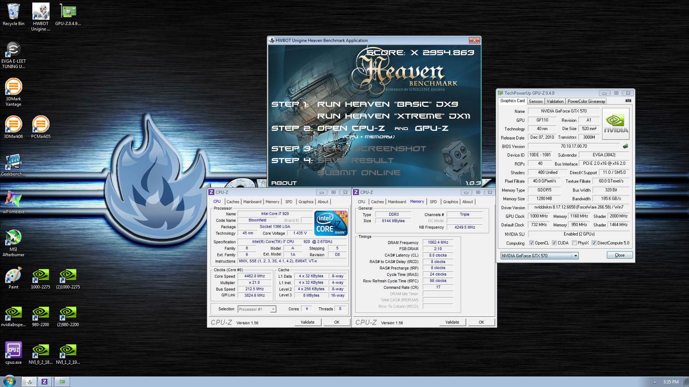Click Close button in GPU-Z

[620, 255]
